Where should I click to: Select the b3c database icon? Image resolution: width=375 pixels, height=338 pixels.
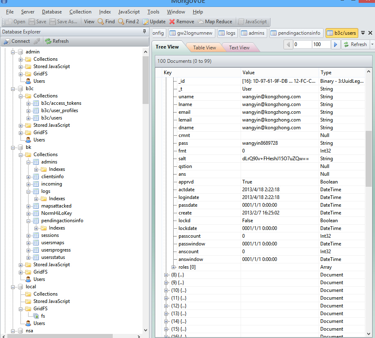coord(20,88)
